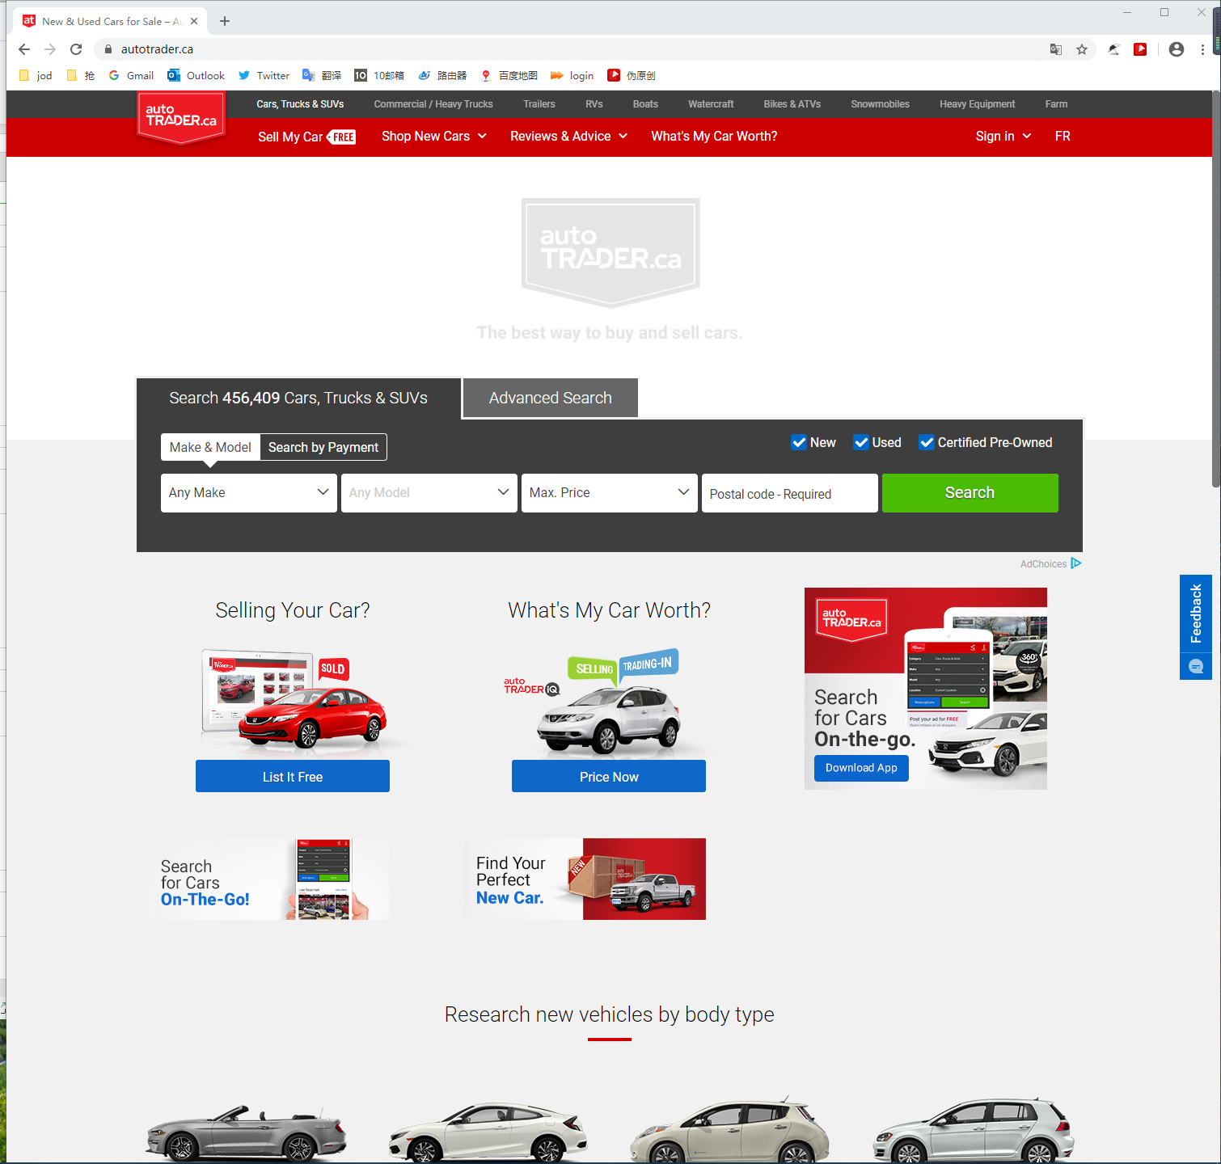Open the Max. Price dropdown
1221x1164 pixels.
point(609,493)
